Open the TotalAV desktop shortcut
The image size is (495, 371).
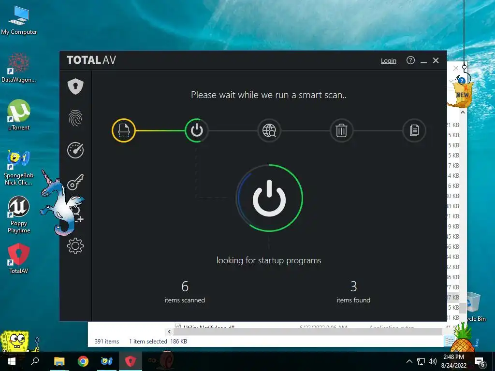19,258
